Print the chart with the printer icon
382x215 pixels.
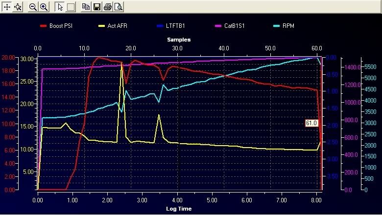click(x=107, y=7)
